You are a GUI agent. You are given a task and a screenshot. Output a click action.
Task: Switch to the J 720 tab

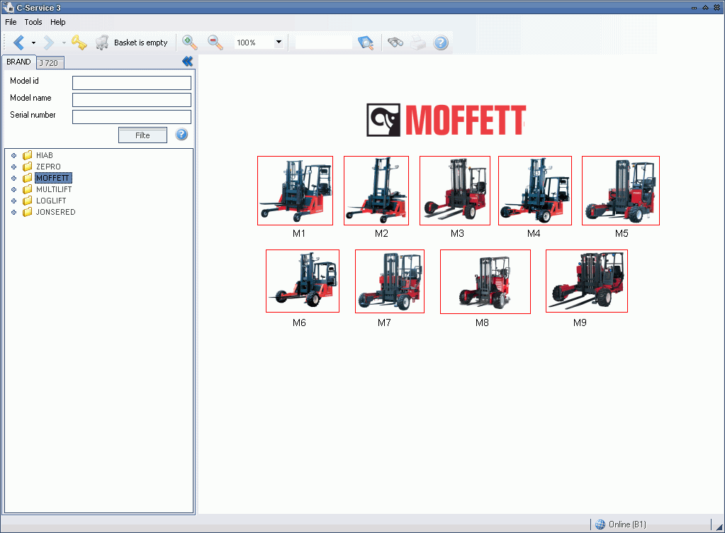(x=50, y=62)
